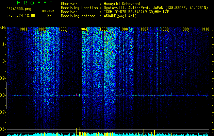
Task: Click the meteor echo on the 0.8 line near 1307
Action: pyautogui.click(x=144, y=96)
